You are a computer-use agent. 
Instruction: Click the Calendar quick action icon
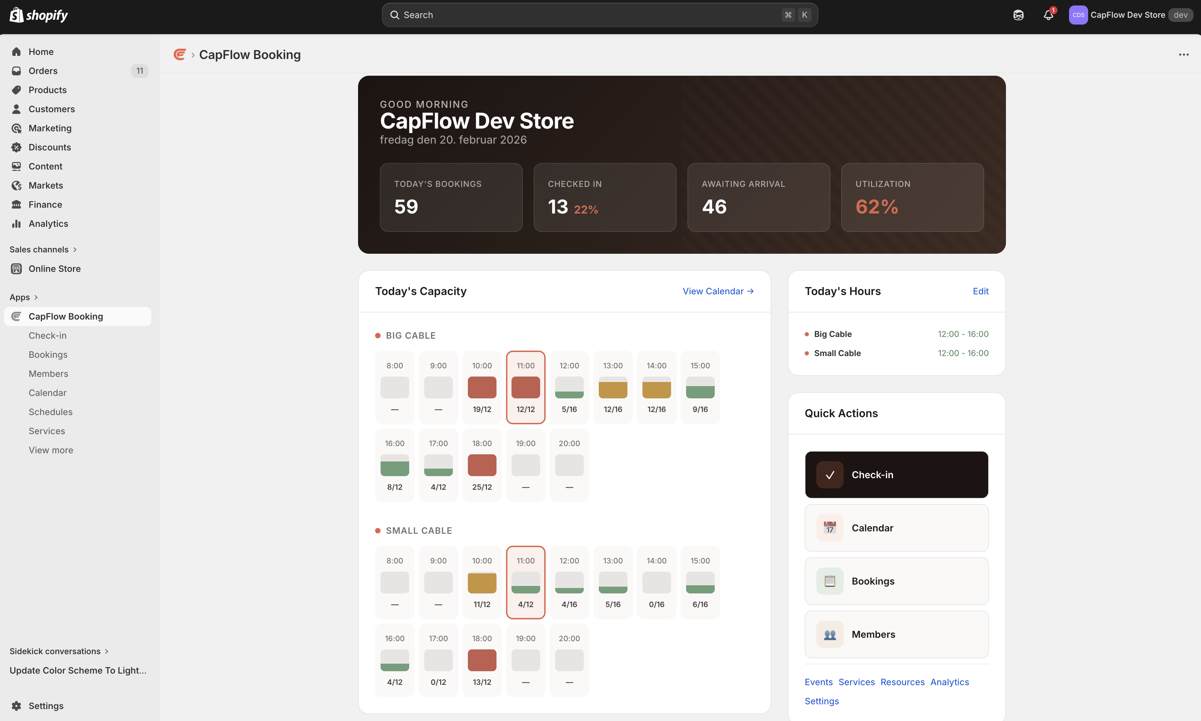coord(830,528)
